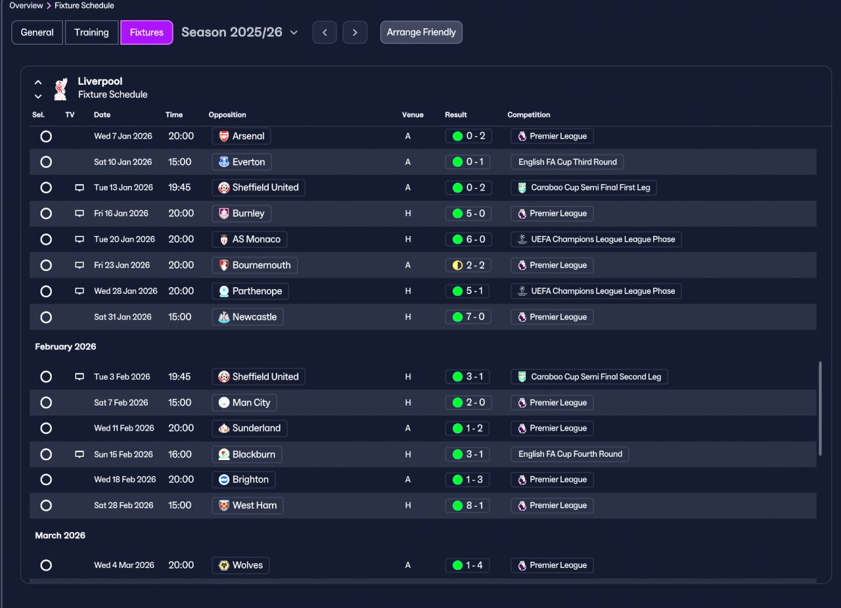Click the TV icon for Blackburn match
The height and width of the screenshot is (608, 841).
(x=80, y=454)
